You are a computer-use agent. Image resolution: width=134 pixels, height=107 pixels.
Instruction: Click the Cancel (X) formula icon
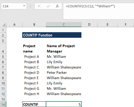click(x=39, y=6)
